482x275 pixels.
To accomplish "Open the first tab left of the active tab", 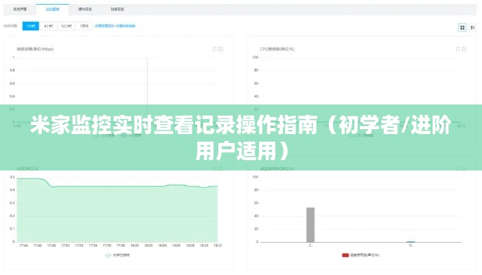I will coord(20,9).
